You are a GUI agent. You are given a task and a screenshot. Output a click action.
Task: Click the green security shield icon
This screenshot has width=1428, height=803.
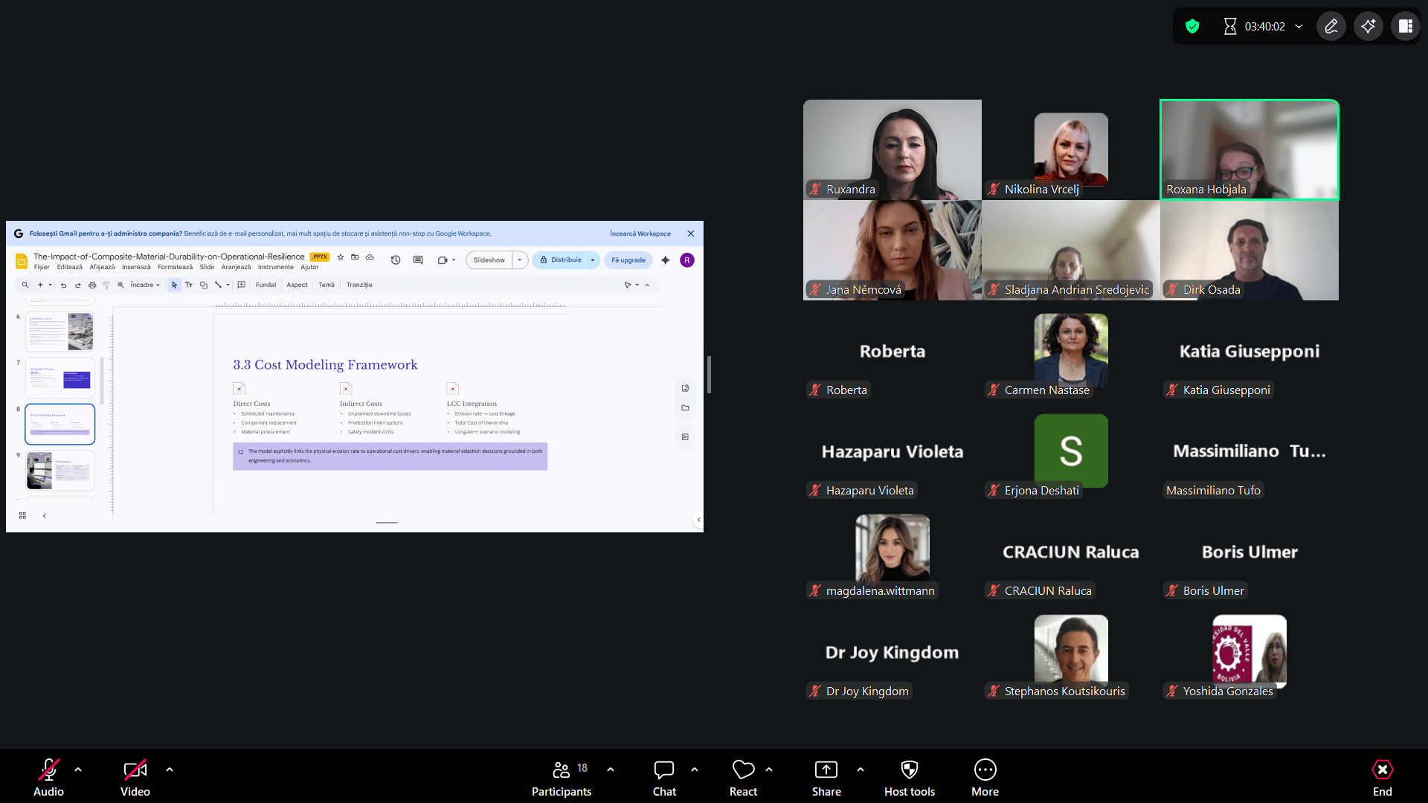coord(1192,27)
